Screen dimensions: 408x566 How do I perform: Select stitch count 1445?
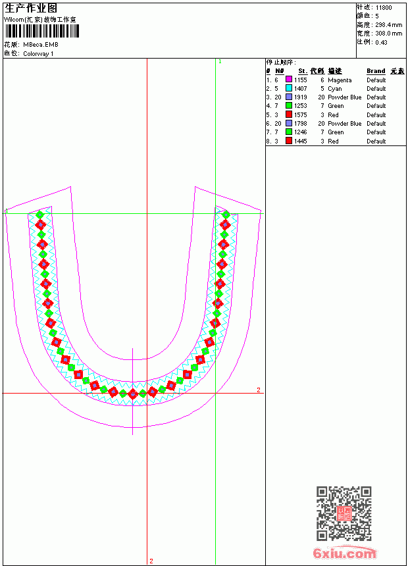click(300, 141)
